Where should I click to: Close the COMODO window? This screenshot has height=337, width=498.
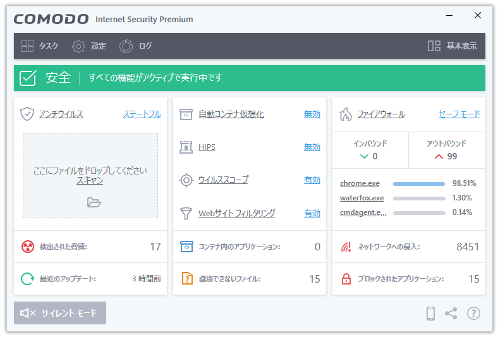[478, 15]
